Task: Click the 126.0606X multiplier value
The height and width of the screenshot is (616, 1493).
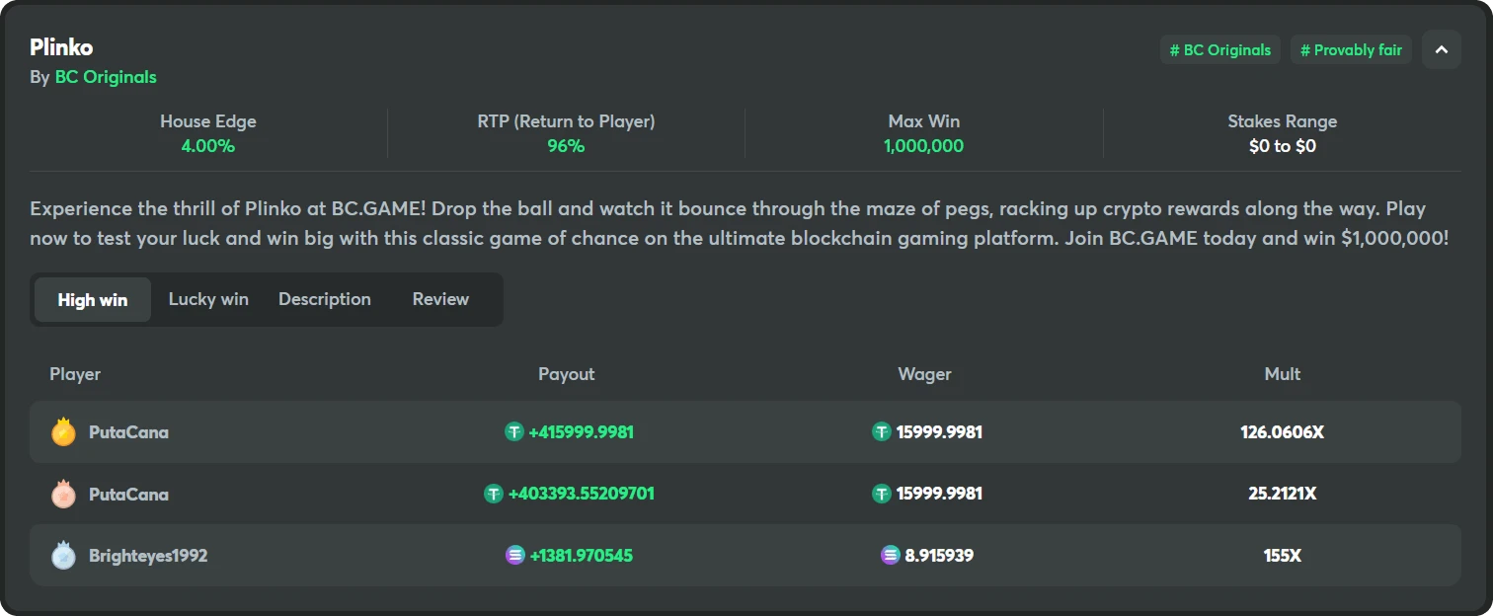Action: point(1282,432)
